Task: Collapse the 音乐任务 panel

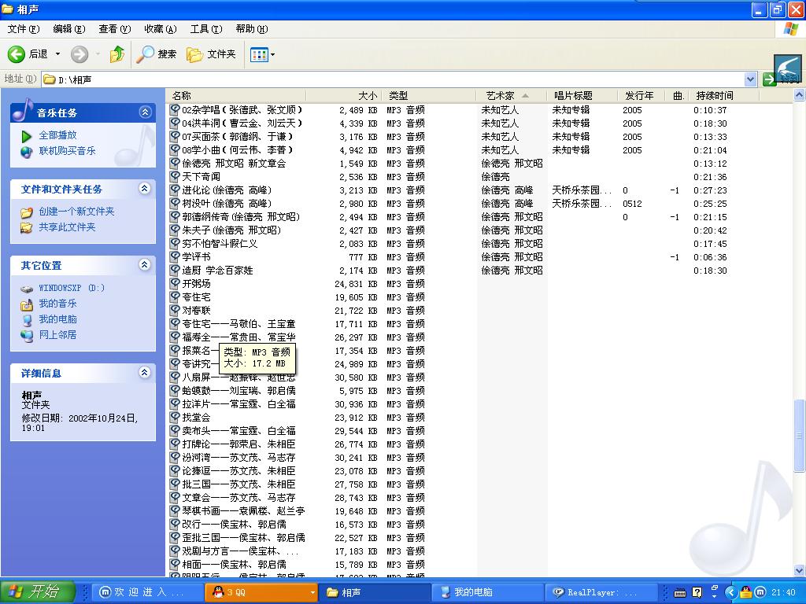Action: tap(145, 112)
